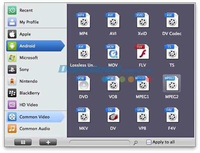Viewport: 200px width, 153px height.
Task: Open the My Profile category
Action: pos(36,22)
